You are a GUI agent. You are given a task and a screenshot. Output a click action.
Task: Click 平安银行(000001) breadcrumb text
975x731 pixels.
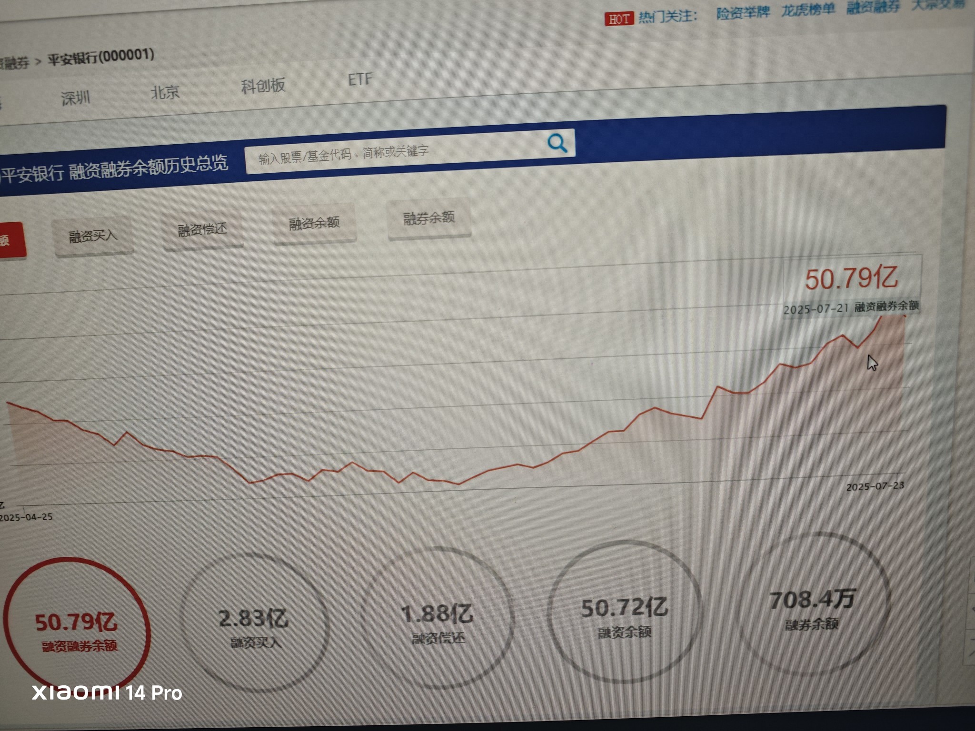point(101,57)
